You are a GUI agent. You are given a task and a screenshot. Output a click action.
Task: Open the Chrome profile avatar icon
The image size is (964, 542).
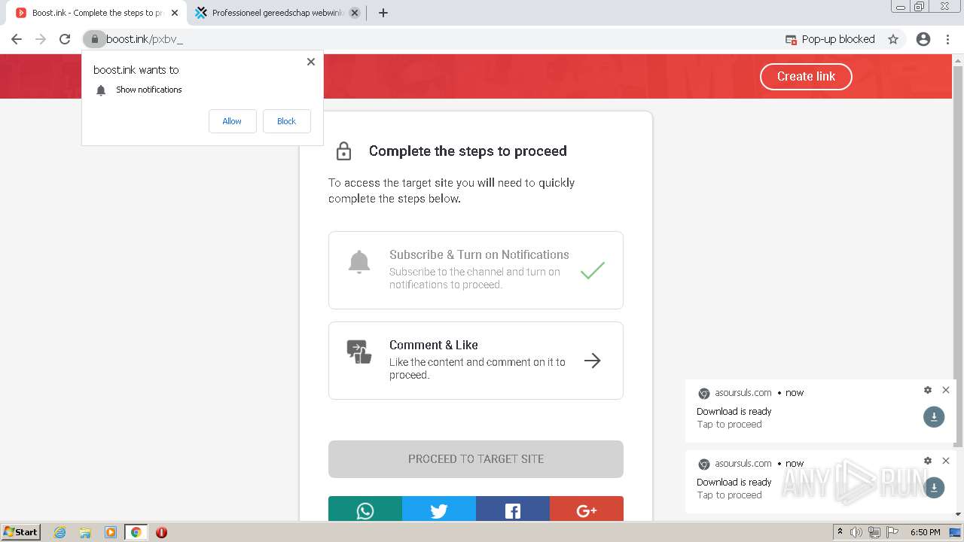923,39
